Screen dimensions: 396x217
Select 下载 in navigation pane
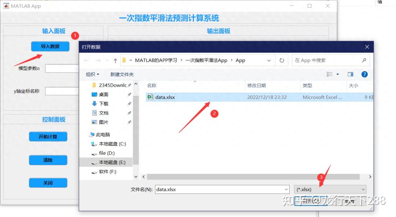(x=100, y=104)
